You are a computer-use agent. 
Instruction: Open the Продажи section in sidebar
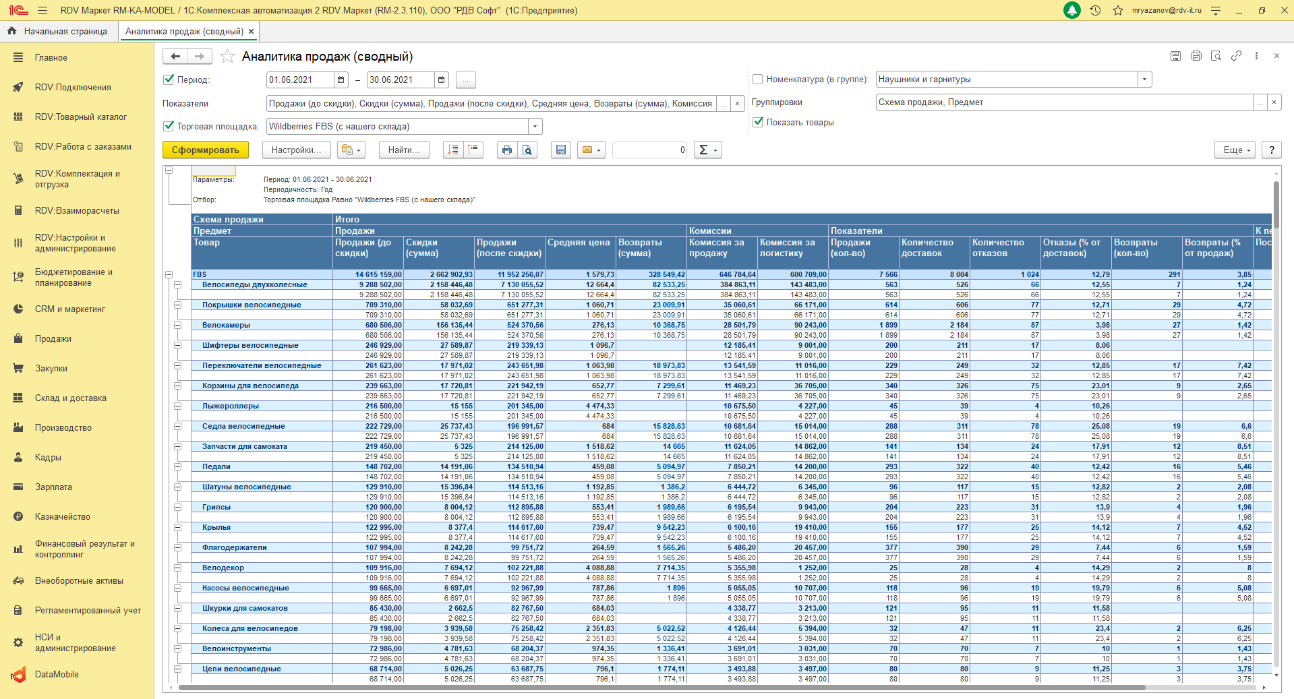click(53, 338)
